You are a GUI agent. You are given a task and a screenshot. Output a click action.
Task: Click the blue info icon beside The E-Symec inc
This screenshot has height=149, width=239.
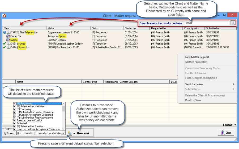(5, 32)
